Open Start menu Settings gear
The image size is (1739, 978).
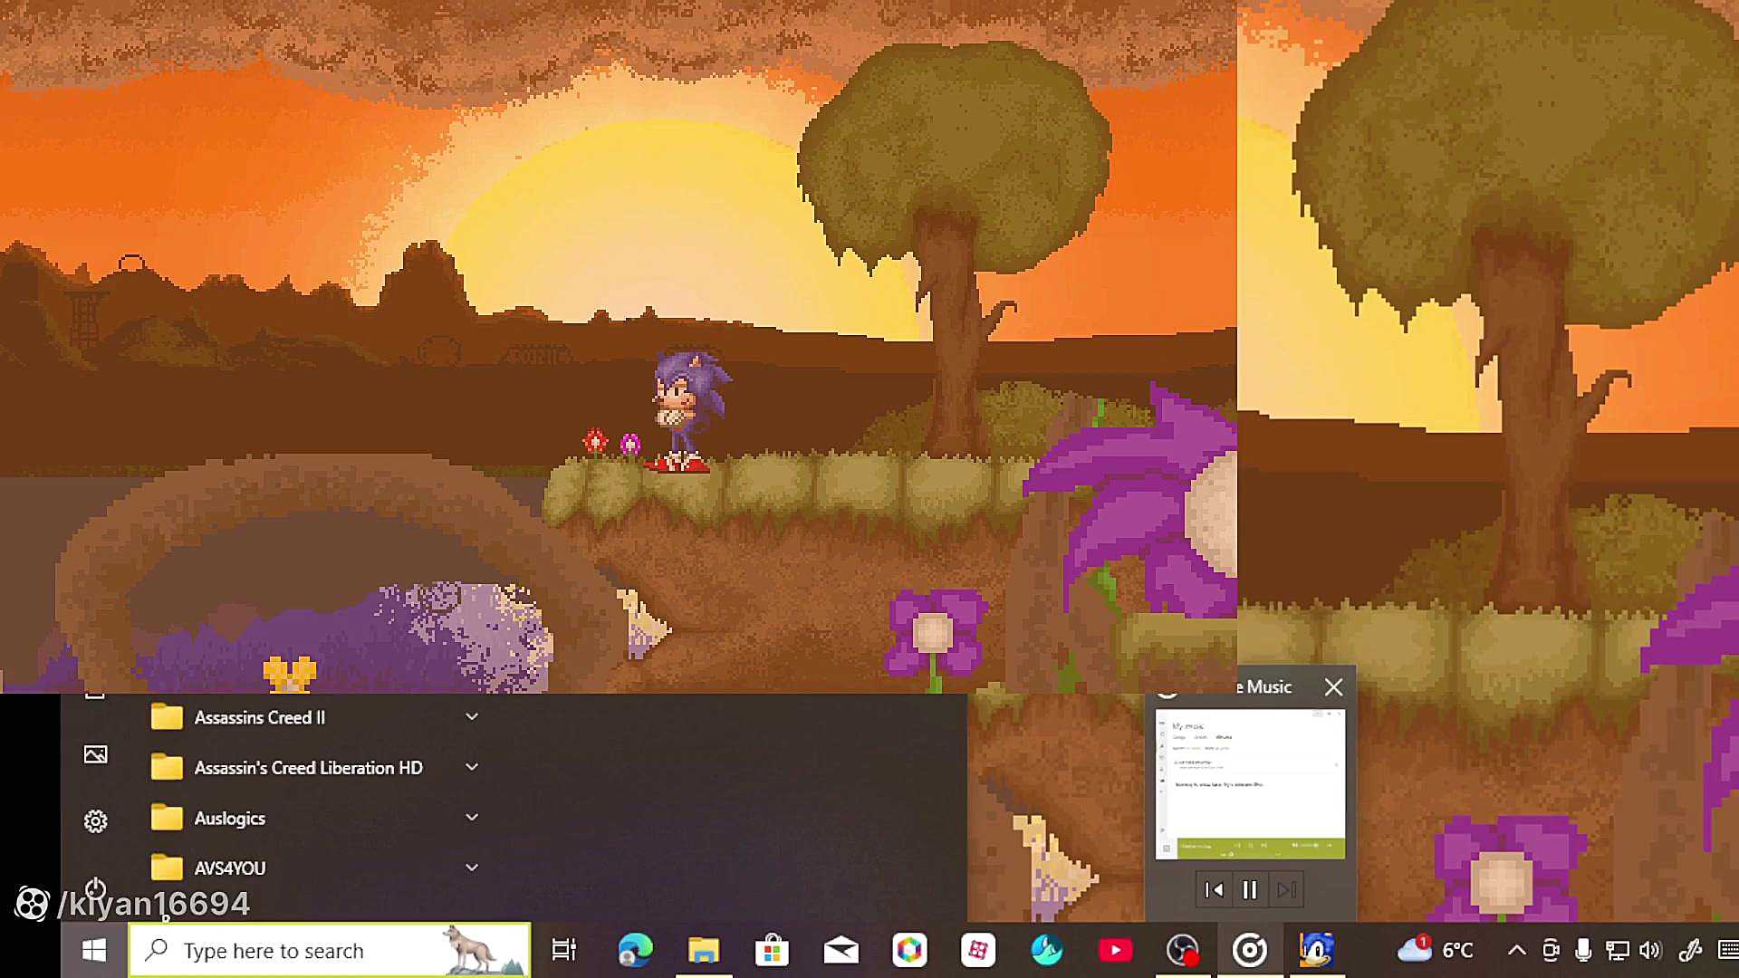pyautogui.click(x=95, y=821)
